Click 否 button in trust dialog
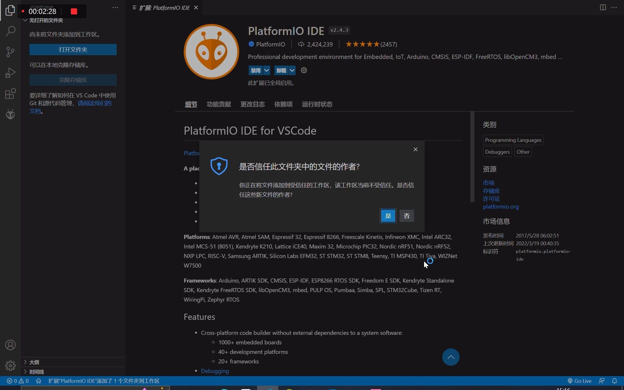The image size is (624, 390). 406,216
